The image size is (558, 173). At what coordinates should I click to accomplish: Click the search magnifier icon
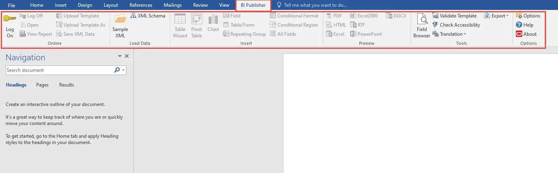coord(117,70)
